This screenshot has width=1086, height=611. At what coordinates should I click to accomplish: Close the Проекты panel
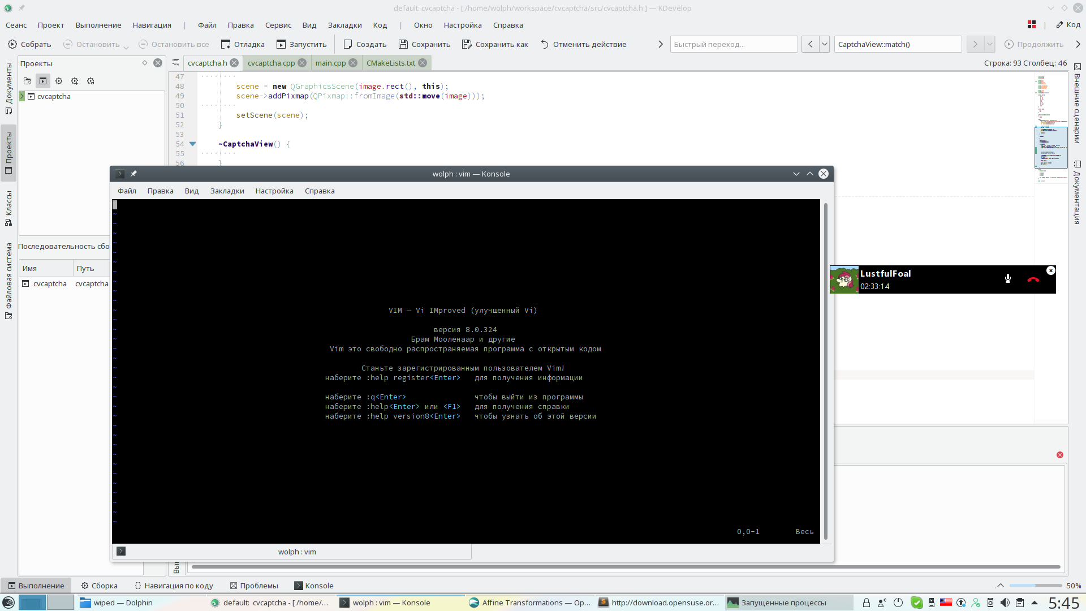pos(158,63)
